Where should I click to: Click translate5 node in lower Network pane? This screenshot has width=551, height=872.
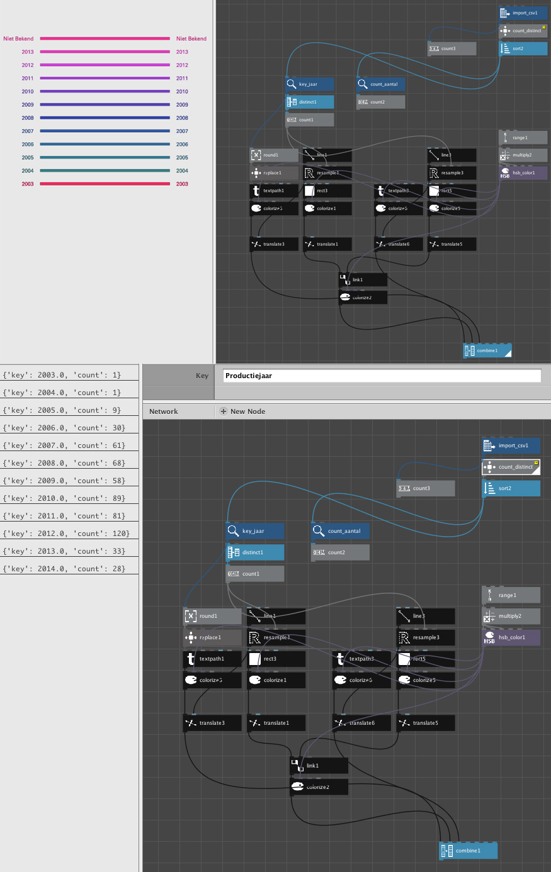(426, 723)
